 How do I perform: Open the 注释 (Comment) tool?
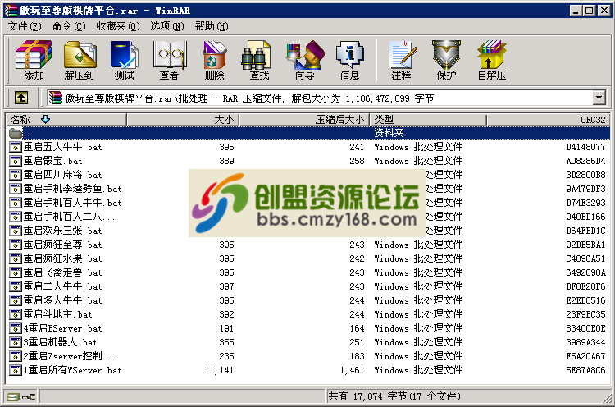click(x=402, y=60)
